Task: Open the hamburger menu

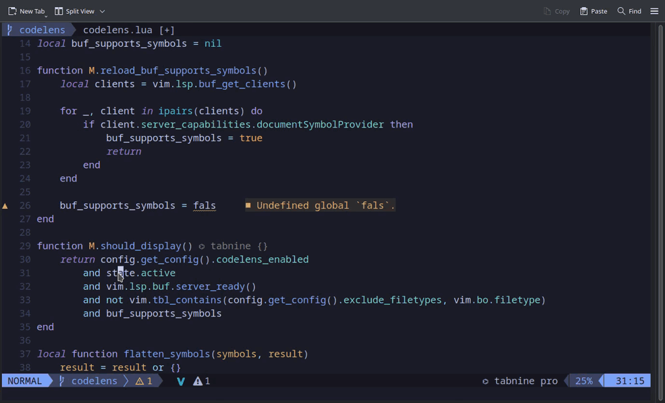Action: coord(654,11)
